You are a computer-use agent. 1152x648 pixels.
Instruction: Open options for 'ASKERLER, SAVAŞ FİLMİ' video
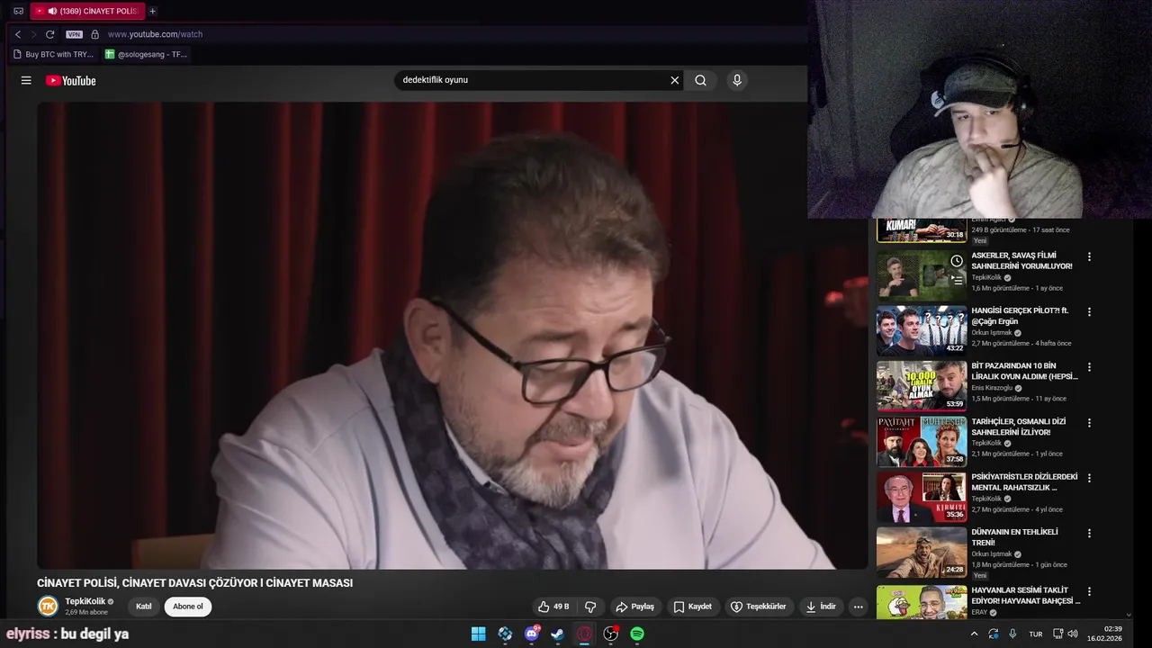pyautogui.click(x=1089, y=256)
